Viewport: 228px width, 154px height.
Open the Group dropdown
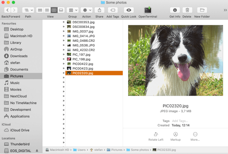point(73,10)
